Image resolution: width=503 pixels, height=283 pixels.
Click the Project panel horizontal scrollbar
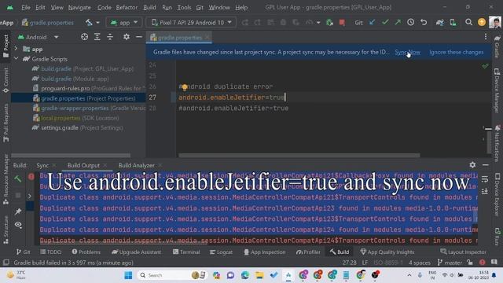coord(71,156)
